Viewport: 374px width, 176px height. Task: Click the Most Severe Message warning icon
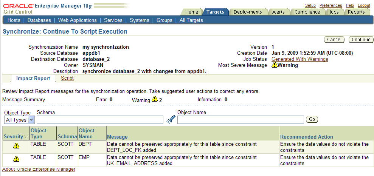(x=274, y=65)
